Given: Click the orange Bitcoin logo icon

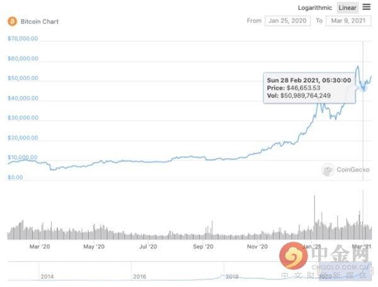Looking at the screenshot, I should (12, 21).
